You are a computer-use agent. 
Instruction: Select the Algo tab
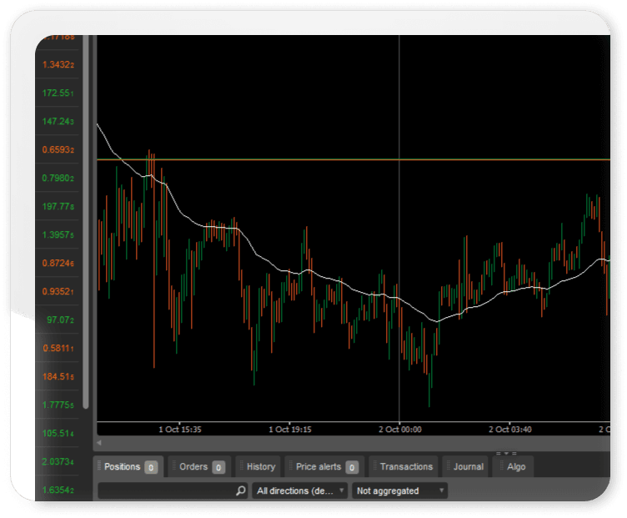(x=516, y=467)
